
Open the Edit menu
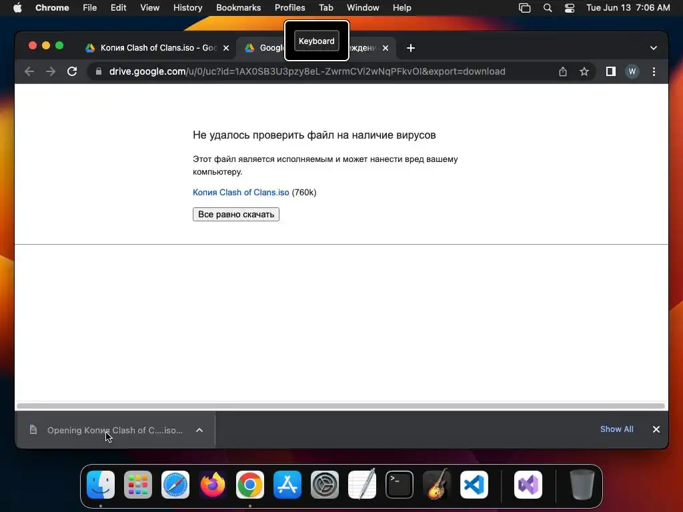(118, 8)
